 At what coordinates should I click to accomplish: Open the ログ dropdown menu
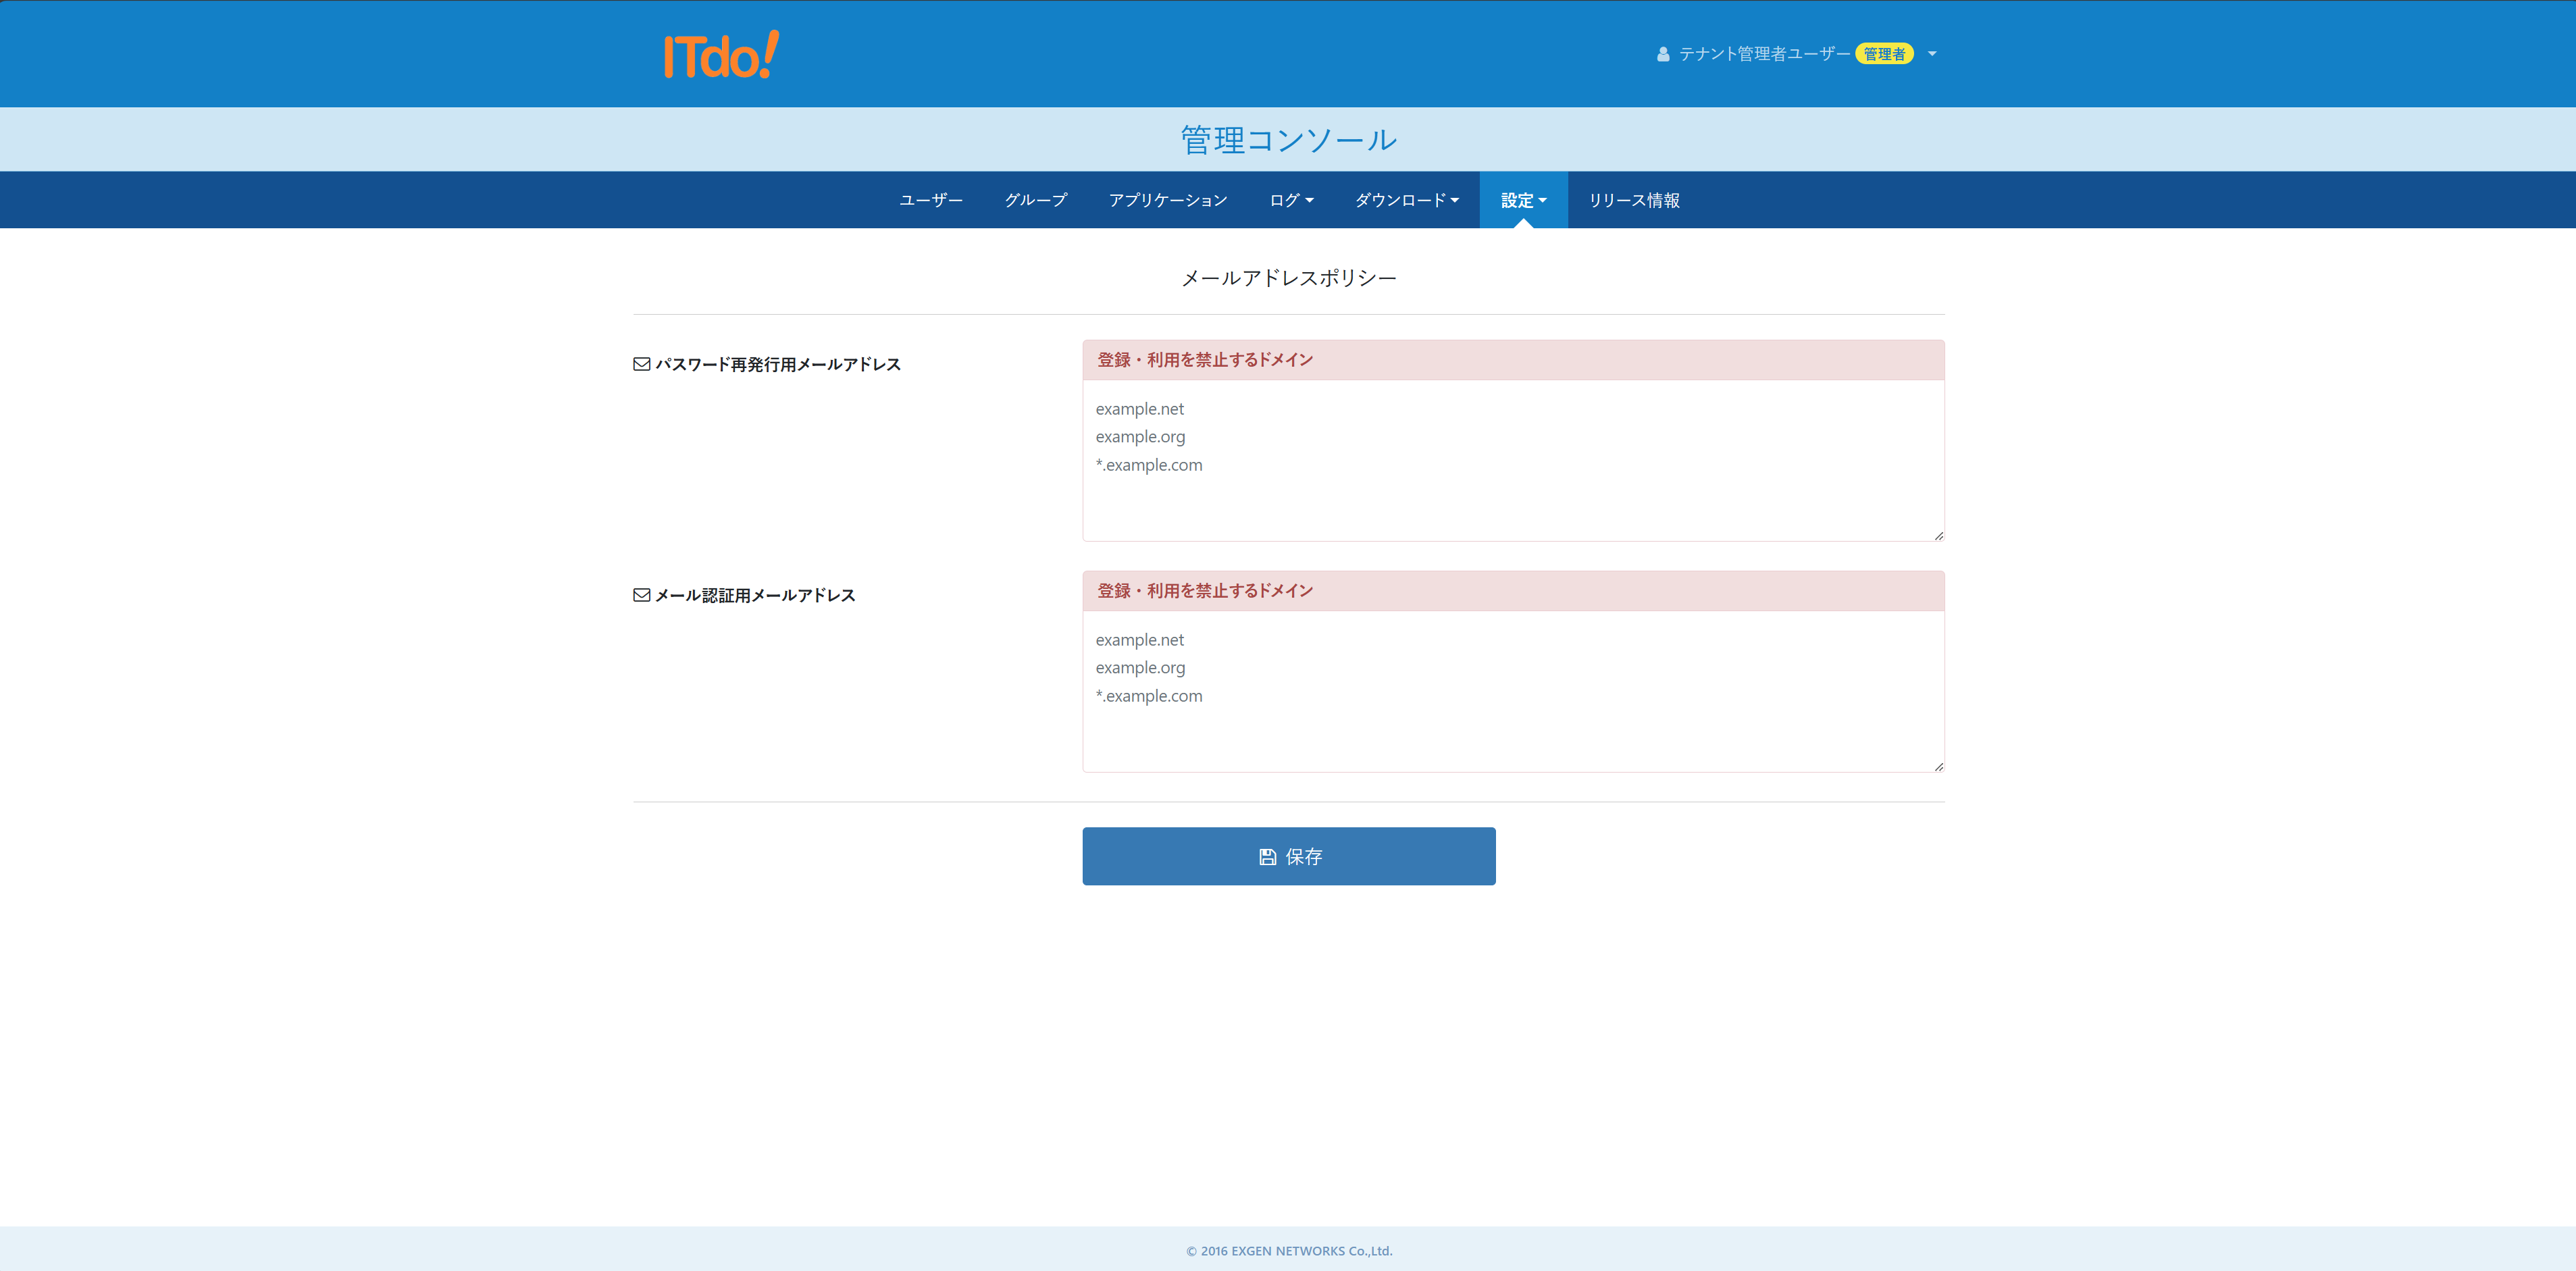1291,200
